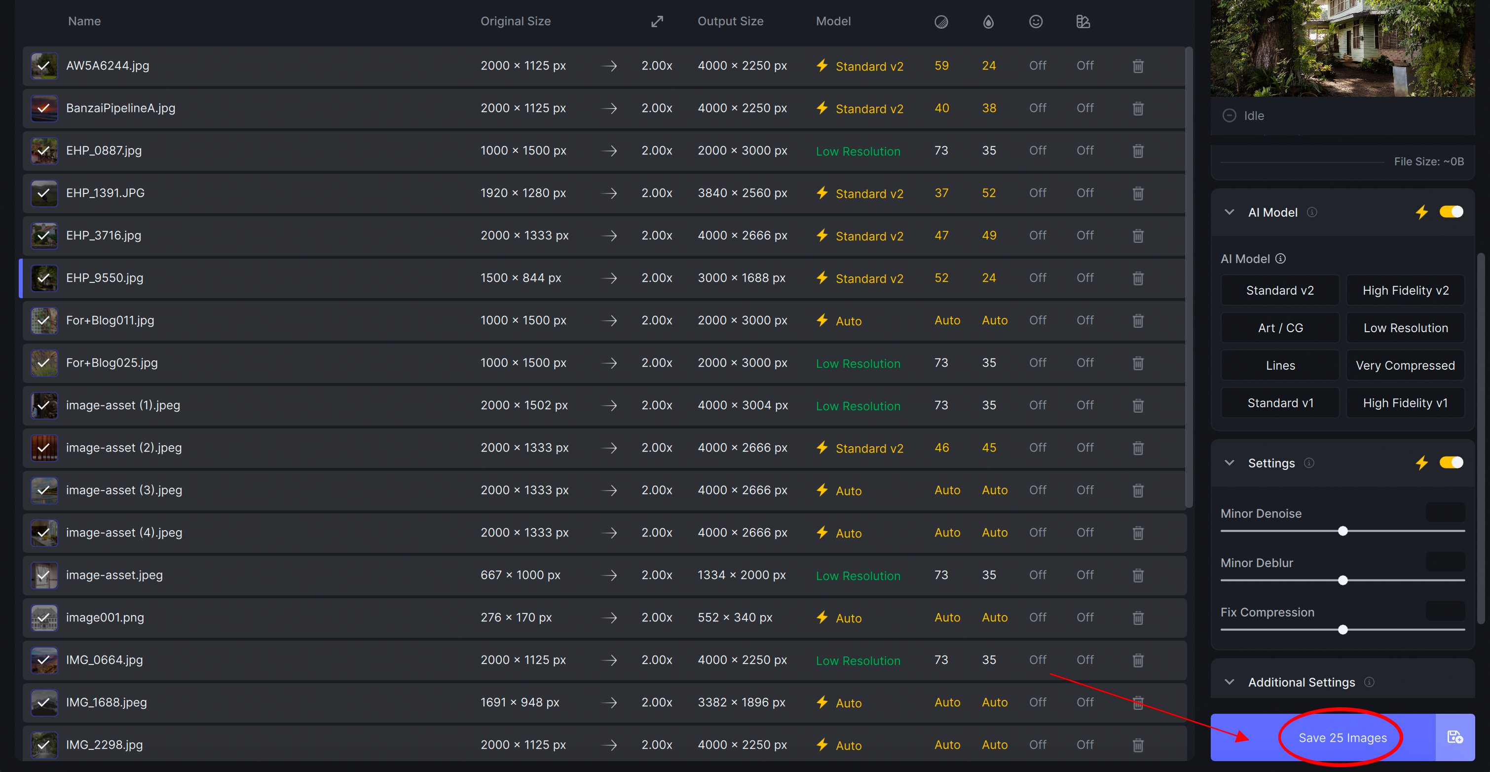Collapse the Settings section chevron

[x=1229, y=463]
